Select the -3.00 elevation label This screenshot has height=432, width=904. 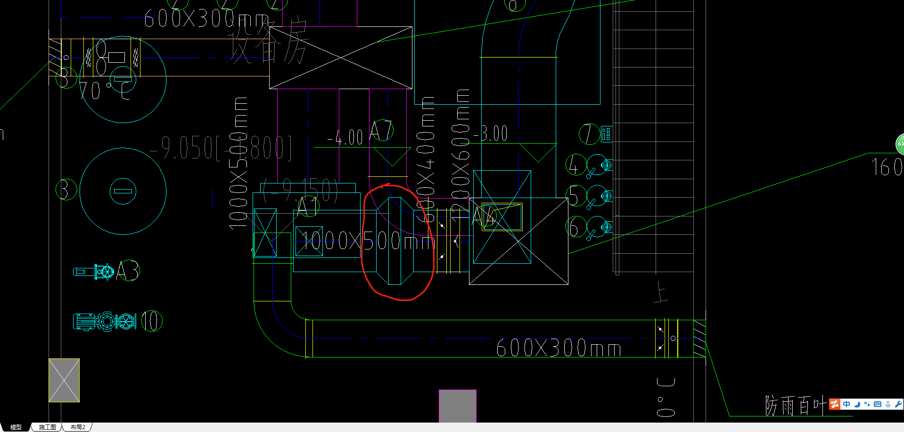pyautogui.click(x=491, y=133)
